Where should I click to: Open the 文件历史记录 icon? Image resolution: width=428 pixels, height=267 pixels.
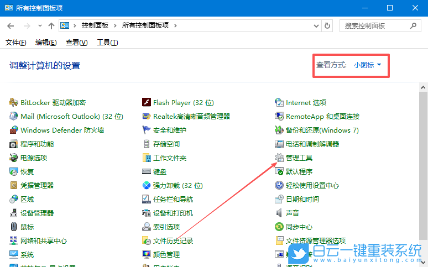pos(147,240)
